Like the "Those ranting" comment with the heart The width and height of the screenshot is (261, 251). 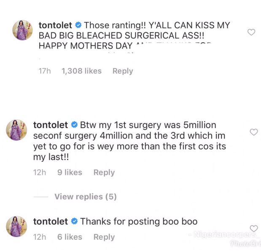coord(251,32)
